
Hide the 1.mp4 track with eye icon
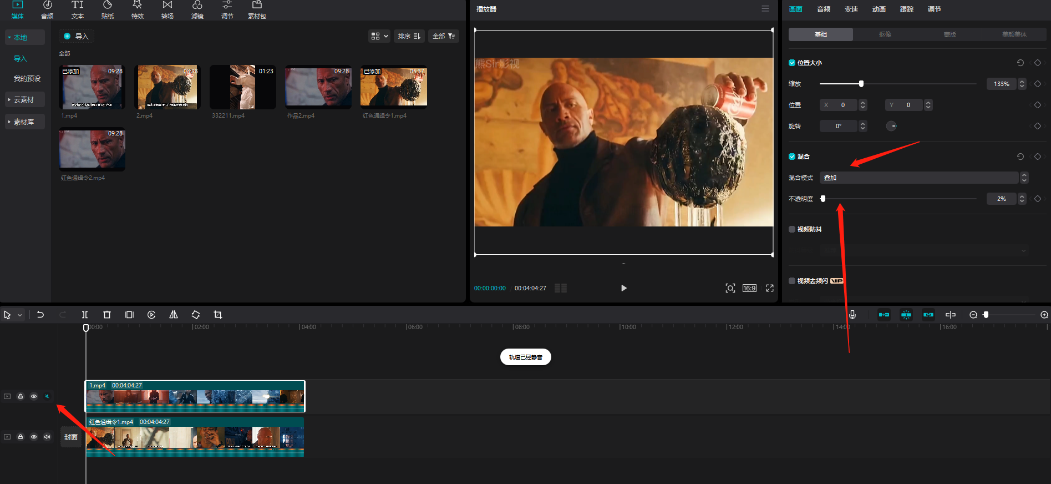point(34,396)
